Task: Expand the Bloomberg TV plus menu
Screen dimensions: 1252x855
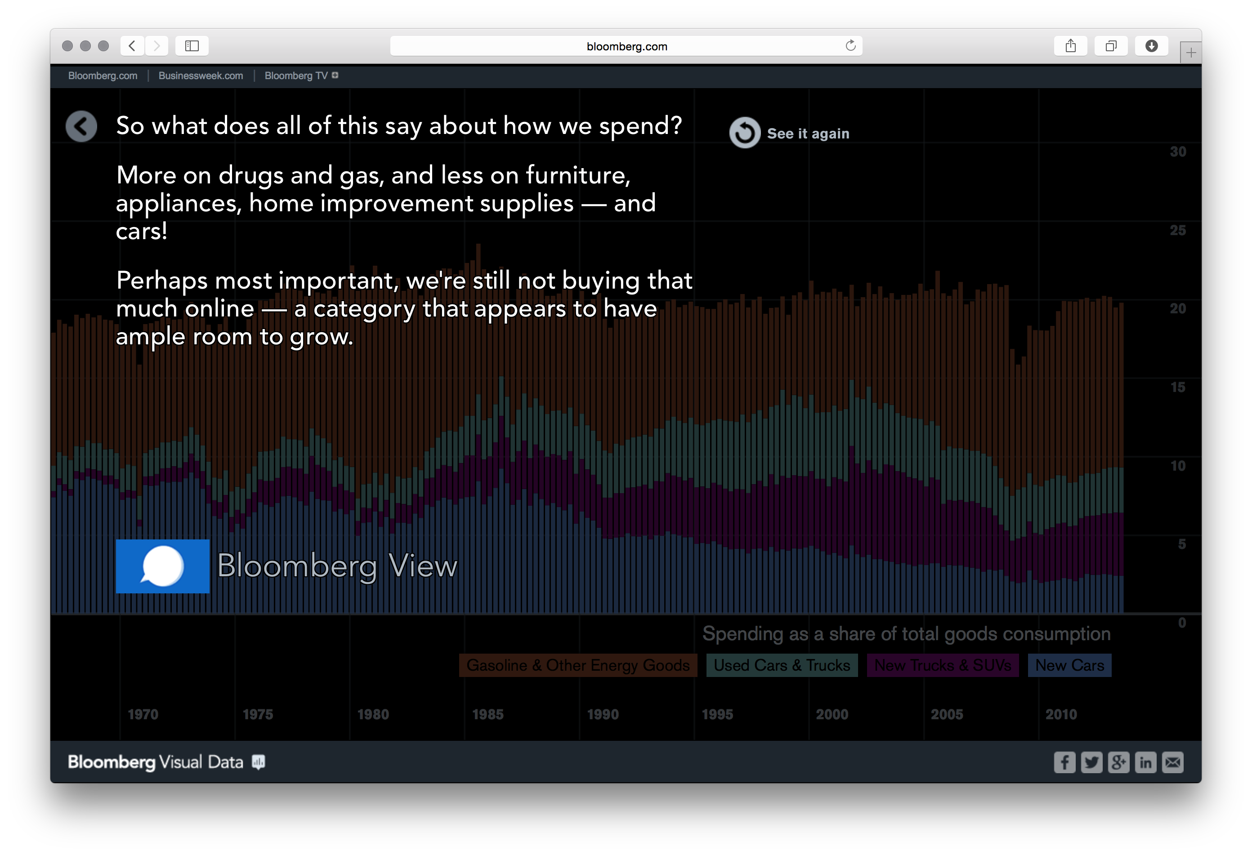Action: [x=335, y=76]
